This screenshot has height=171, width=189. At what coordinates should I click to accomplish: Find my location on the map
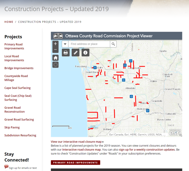coord(55,65)
